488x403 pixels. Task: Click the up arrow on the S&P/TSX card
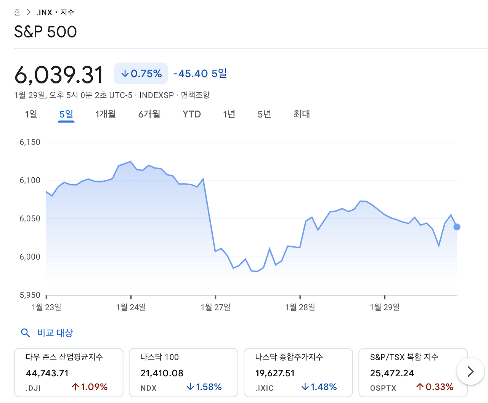click(420, 387)
